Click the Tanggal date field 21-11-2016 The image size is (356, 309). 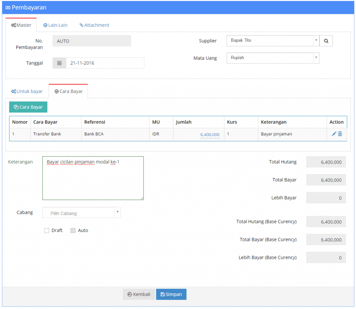coord(105,63)
